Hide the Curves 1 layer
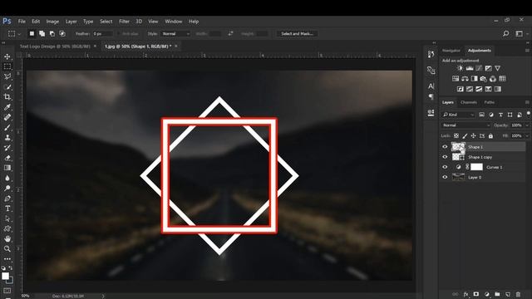Image resolution: width=532 pixels, height=299 pixels. coord(445,167)
